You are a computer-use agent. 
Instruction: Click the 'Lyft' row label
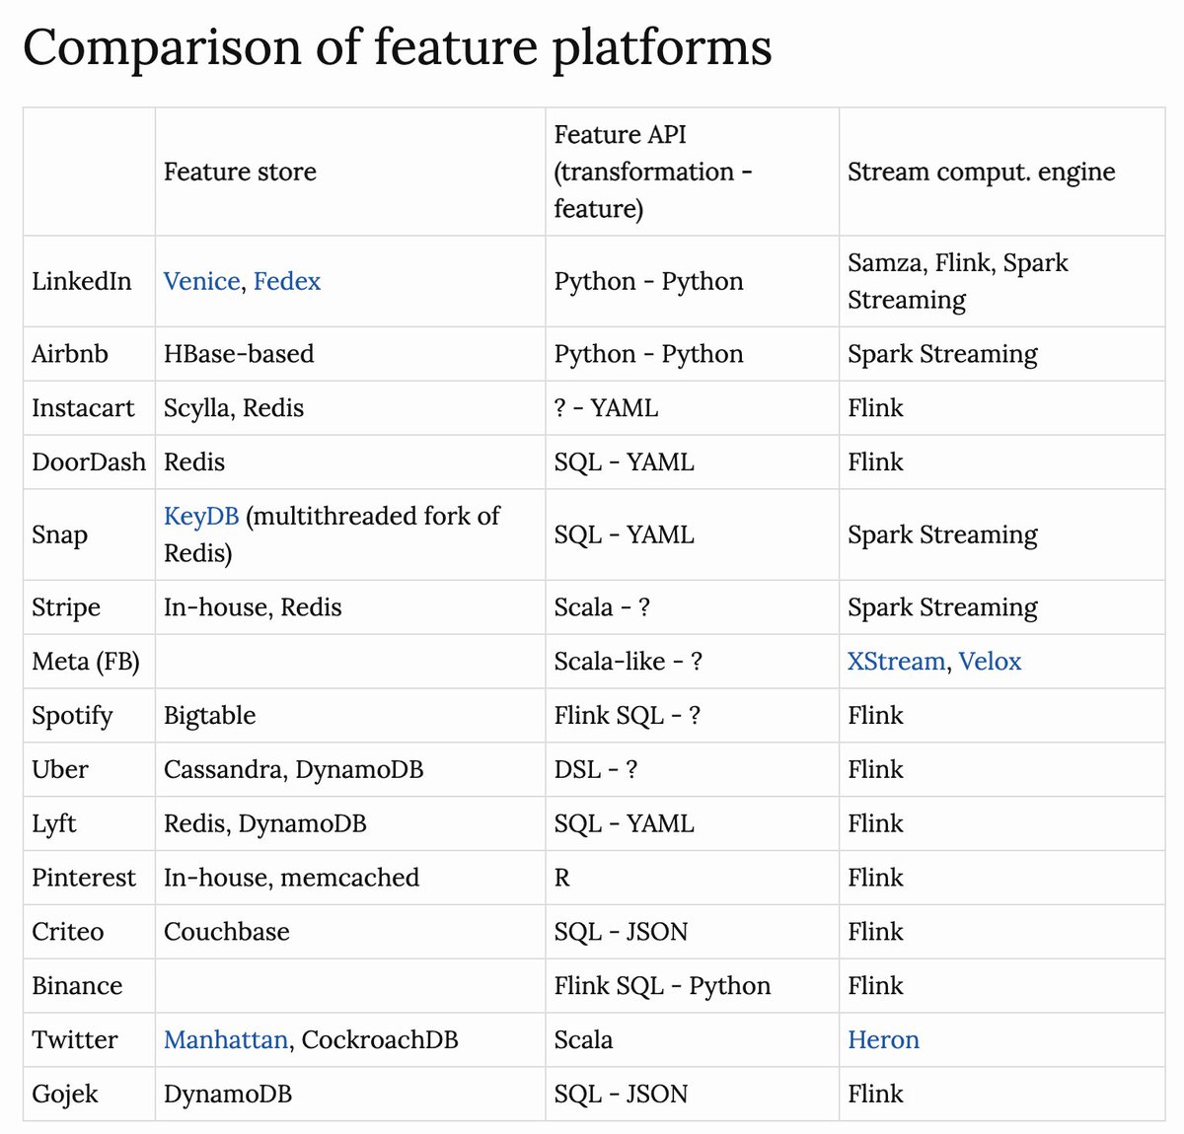click(x=54, y=823)
